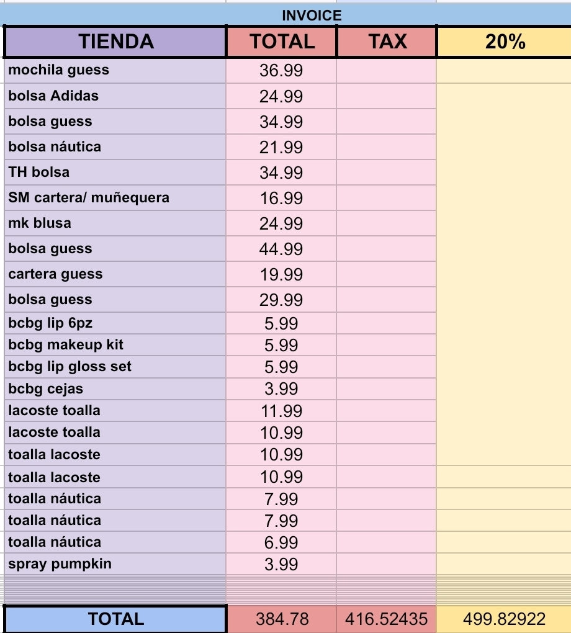Click the 11.99 lacoste toalla price

point(282,411)
